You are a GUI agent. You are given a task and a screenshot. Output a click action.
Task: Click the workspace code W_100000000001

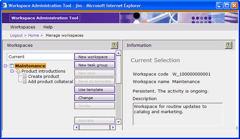click(191, 74)
